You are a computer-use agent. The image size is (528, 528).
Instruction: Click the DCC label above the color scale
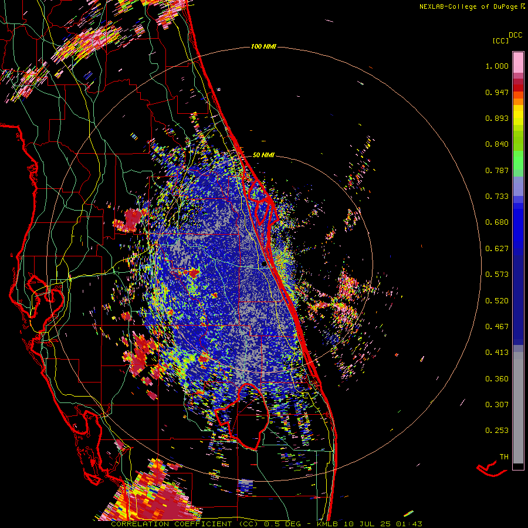coord(516,35)
